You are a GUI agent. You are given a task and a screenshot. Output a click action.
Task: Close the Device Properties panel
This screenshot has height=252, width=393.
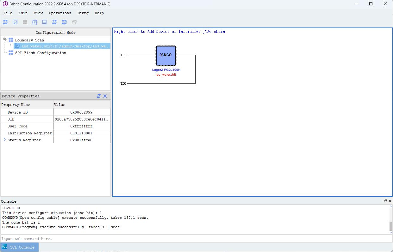pyautogui.click(x=105, y=96)
